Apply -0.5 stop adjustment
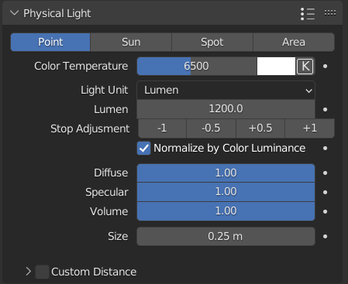The image size is (348, 284). 211,128
